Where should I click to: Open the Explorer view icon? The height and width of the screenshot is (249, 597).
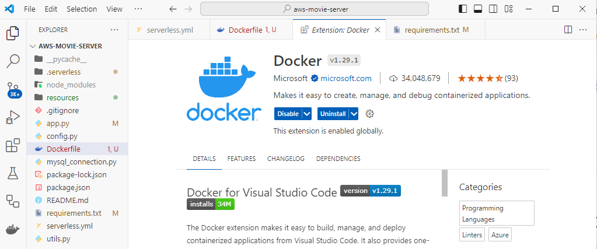point(13,33)
